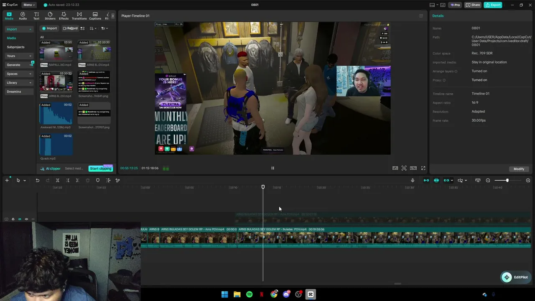Expand the Library section
The height and width of the screenshot is (301, 535).
(x=19, y=83)
